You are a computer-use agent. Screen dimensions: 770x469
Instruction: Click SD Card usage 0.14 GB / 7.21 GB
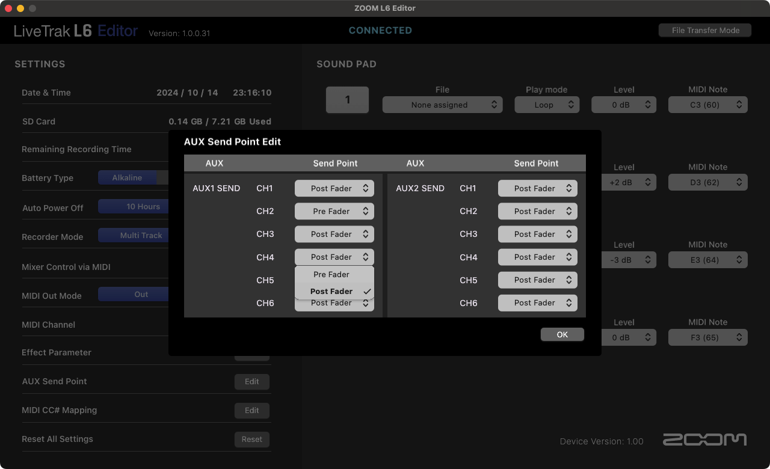point(220,121)
